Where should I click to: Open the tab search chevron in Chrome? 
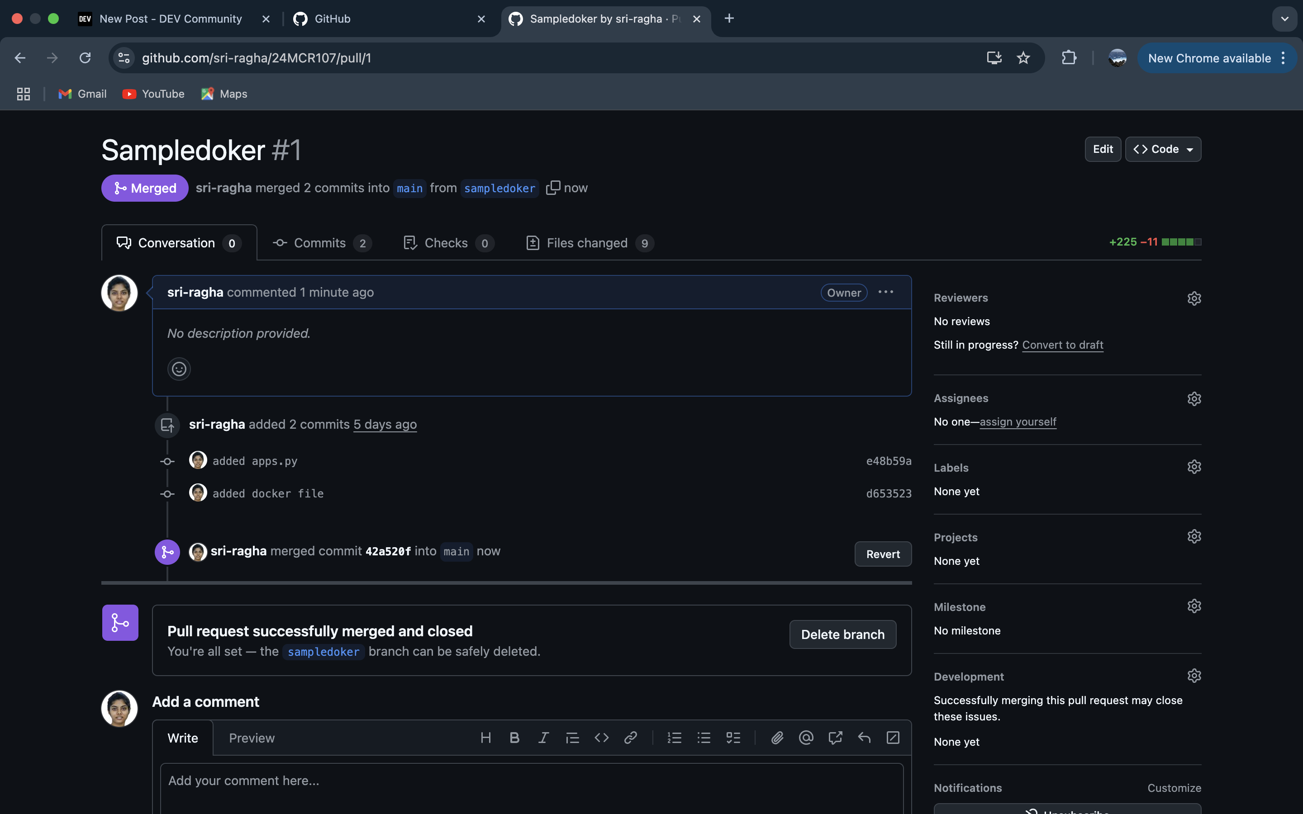coord(1285,19)
